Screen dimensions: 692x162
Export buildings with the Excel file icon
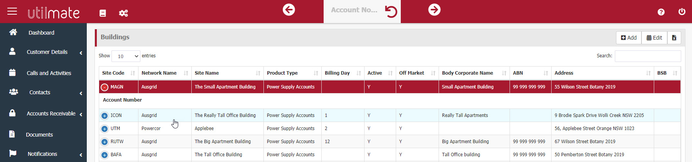(674, 38)
